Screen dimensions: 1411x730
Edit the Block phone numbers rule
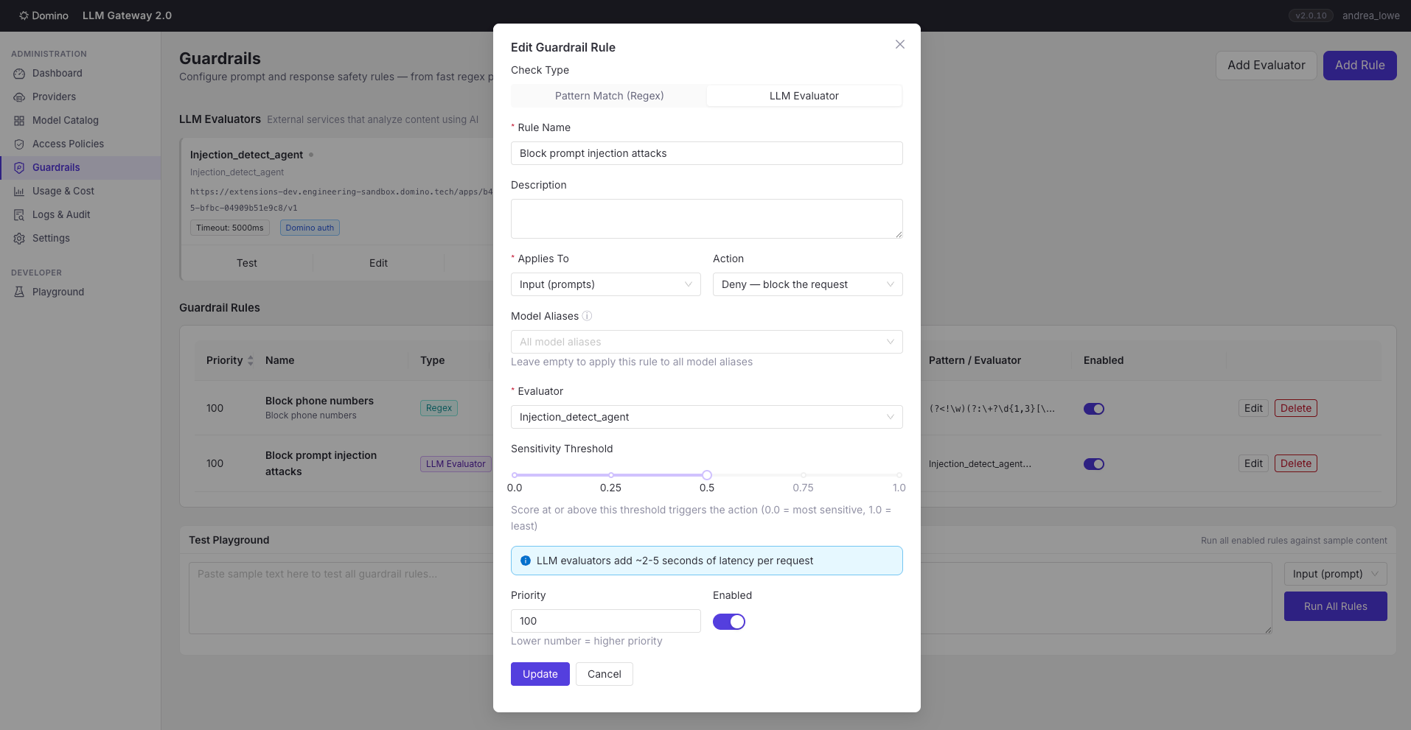click(1253, 408)
